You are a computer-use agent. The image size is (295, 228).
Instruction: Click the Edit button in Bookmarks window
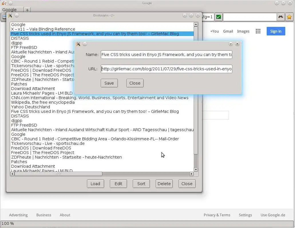[x=118, y=184]
